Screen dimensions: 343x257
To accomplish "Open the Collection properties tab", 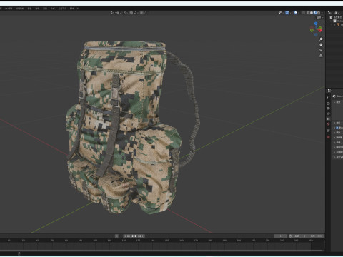I will point(328,131).
